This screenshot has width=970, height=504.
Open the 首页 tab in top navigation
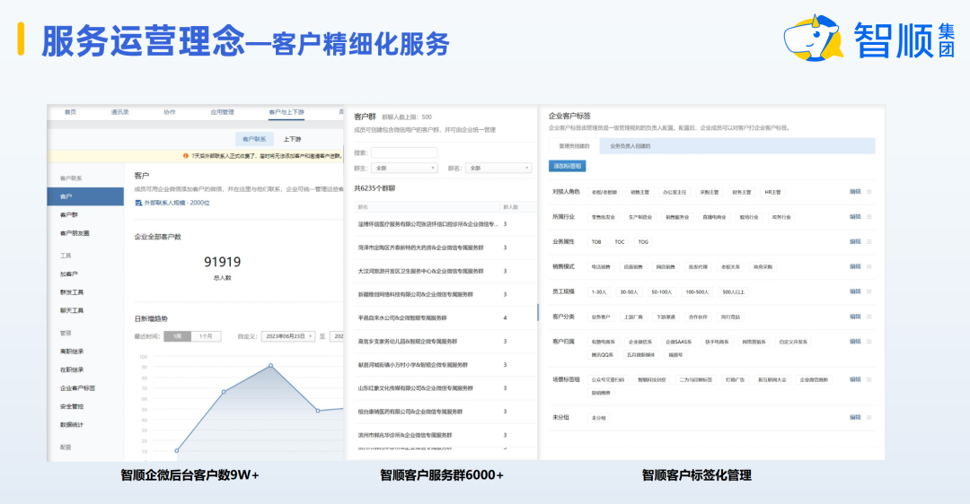pos(71,112)
